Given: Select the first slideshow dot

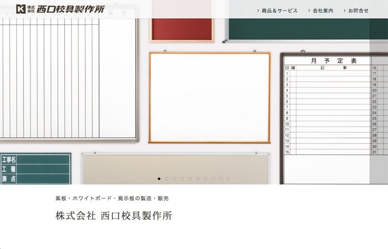Looking at the screenshot, I should pos(159,179).
